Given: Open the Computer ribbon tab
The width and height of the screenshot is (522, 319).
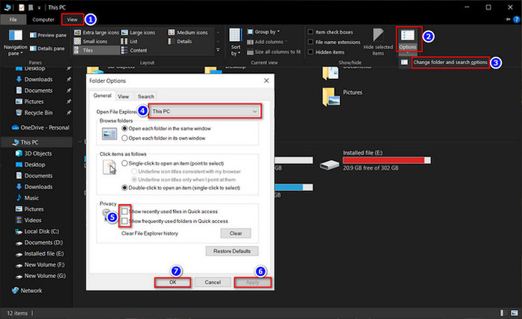Looking at the screenshot, I should click(43, 19).
